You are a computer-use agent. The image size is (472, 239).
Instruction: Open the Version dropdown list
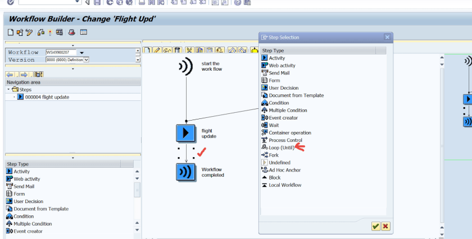(86, 60)
